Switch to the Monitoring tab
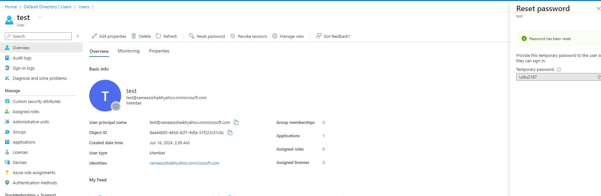Viewport: 601px width, 196px height. coord(128,51)
